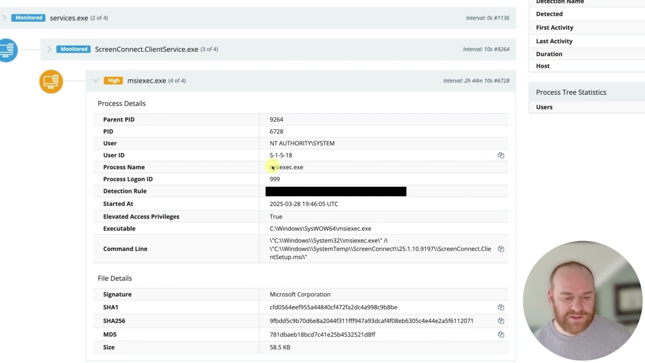Copy the SHA1 hash
The image size is (645, 363).
point(501,307)
